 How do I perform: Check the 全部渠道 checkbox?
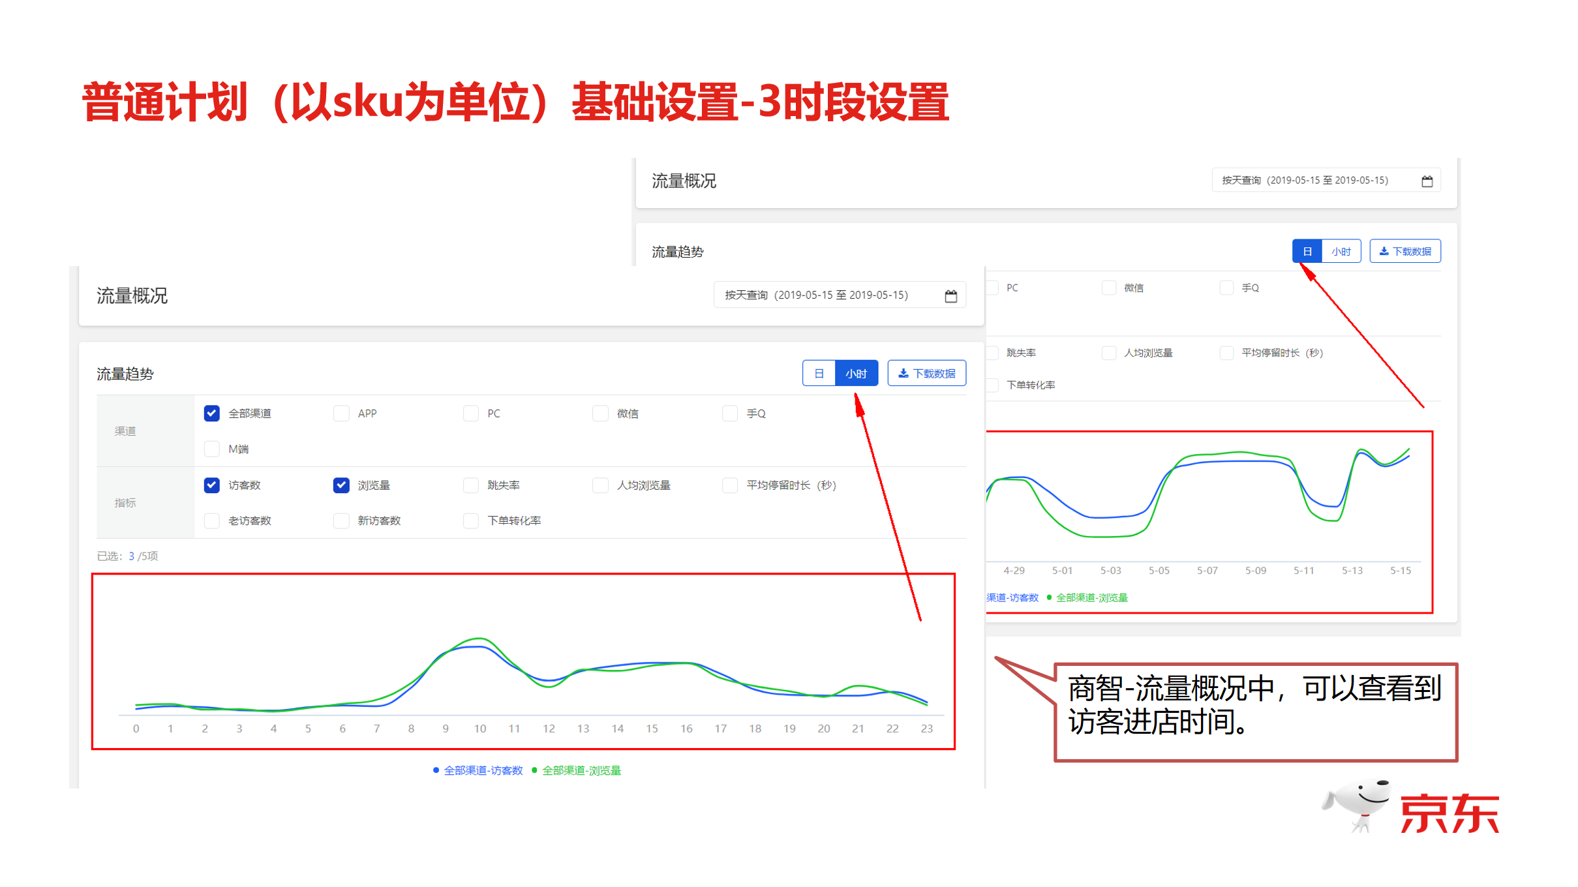pos(211,413)
